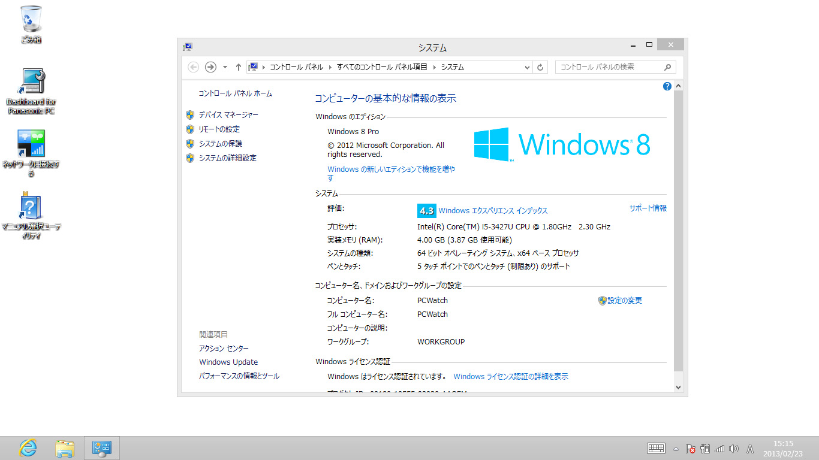Click the IME input mode A indicator

tap(750, 449)
